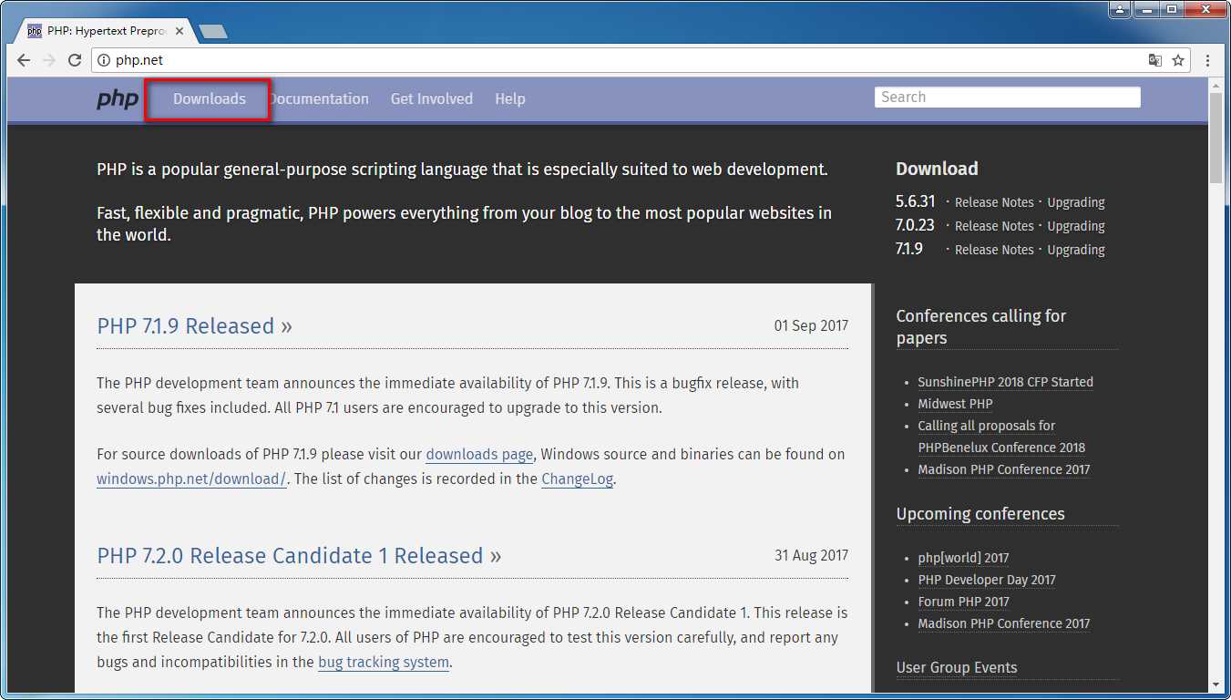The image size is (1231, 700).
Task: Open the Downloads menu item
Action: pos(210,98)
